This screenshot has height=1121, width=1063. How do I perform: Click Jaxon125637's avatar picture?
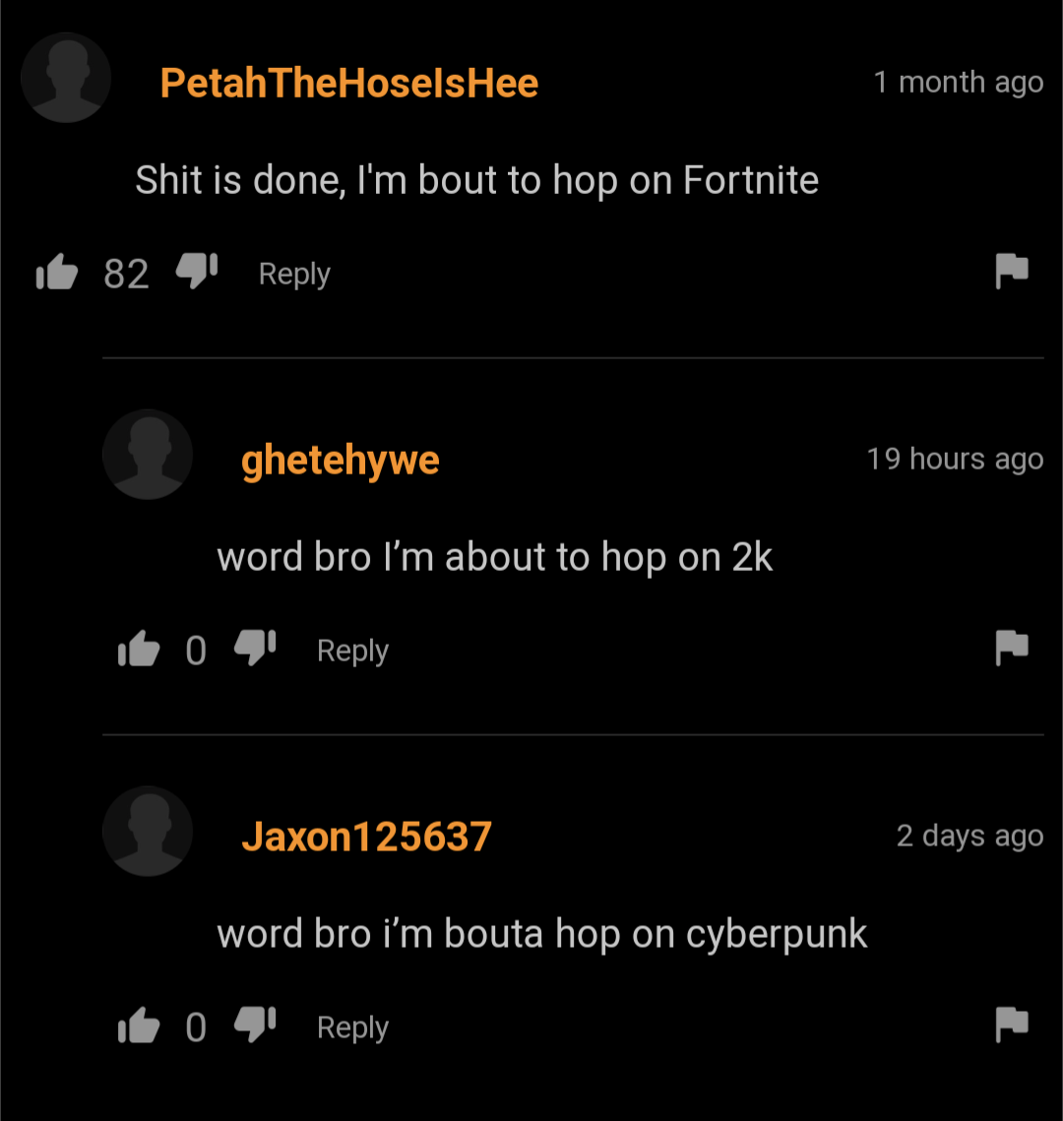click(148, 831)
